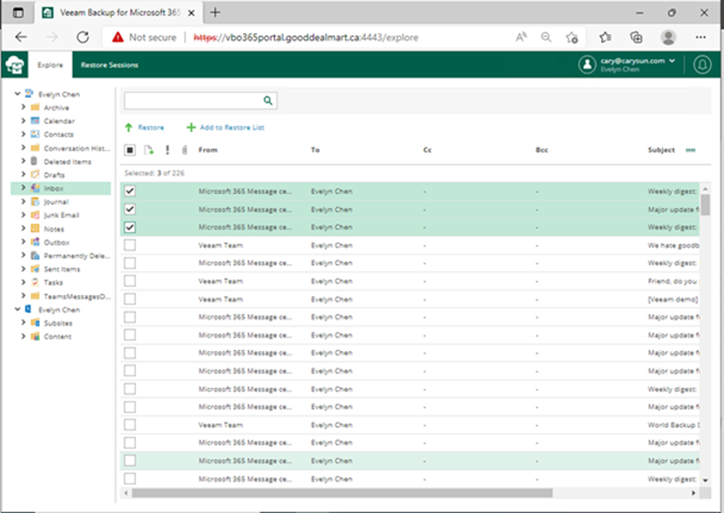The height and width of the screenshot is (513, 724).
Task: Click the Veeam portal logo icon
Action: tap(15, 64)
